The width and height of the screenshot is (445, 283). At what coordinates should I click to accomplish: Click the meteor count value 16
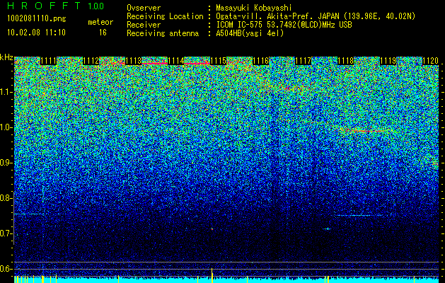pos(103,33)
